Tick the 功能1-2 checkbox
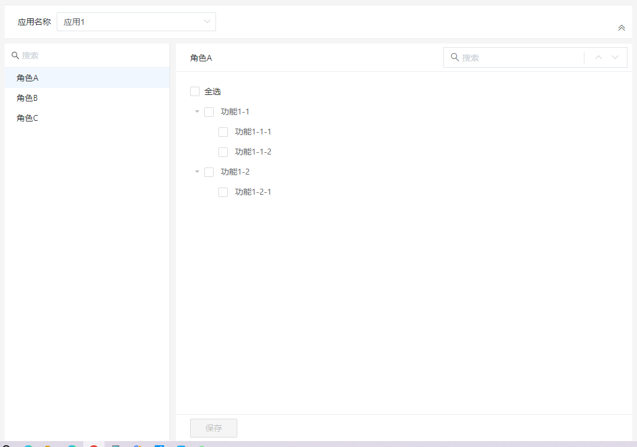 click(x=209, y=172)
